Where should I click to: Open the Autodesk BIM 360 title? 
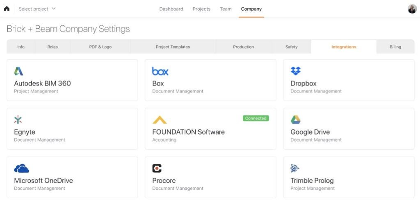(42, 83)
